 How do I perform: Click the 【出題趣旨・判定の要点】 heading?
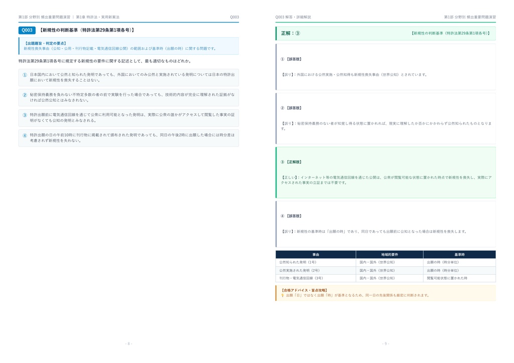[46, 43]
